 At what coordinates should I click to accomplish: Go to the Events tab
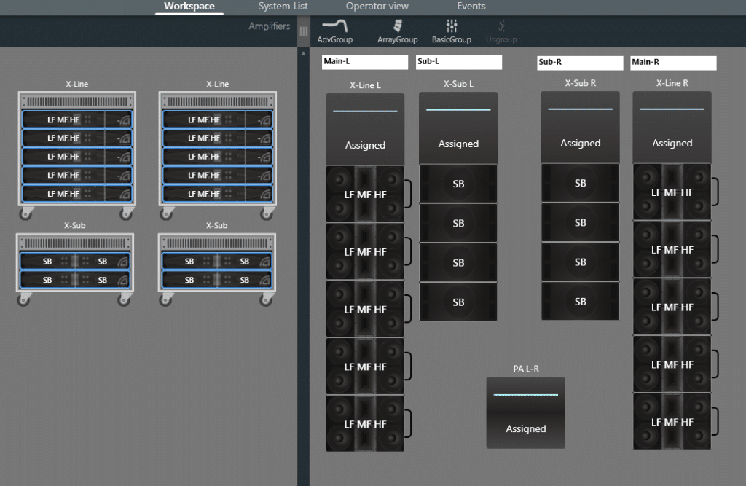pos(471,7)
